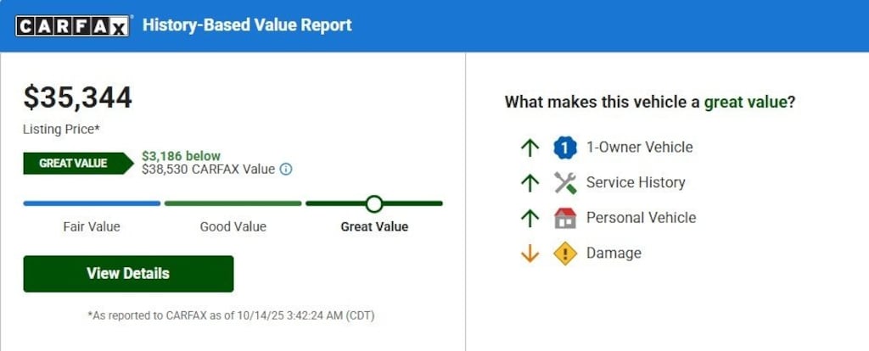Screen dimensions: 869x351
Task: Select the Great Value label
Action: (374, 227)
